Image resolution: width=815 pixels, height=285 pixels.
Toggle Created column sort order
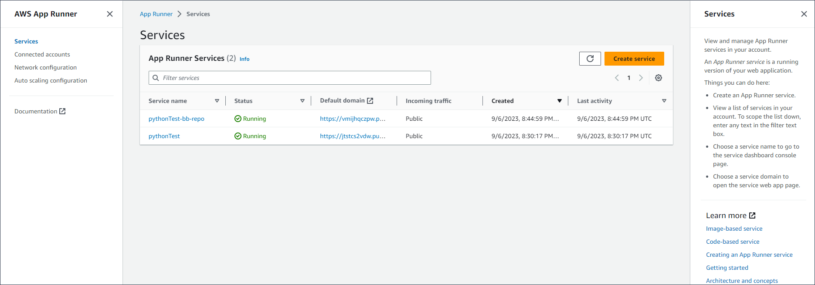click(x=559, y=101)
